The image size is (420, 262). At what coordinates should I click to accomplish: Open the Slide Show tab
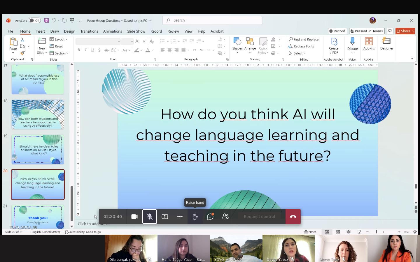[x=136, y=31]
